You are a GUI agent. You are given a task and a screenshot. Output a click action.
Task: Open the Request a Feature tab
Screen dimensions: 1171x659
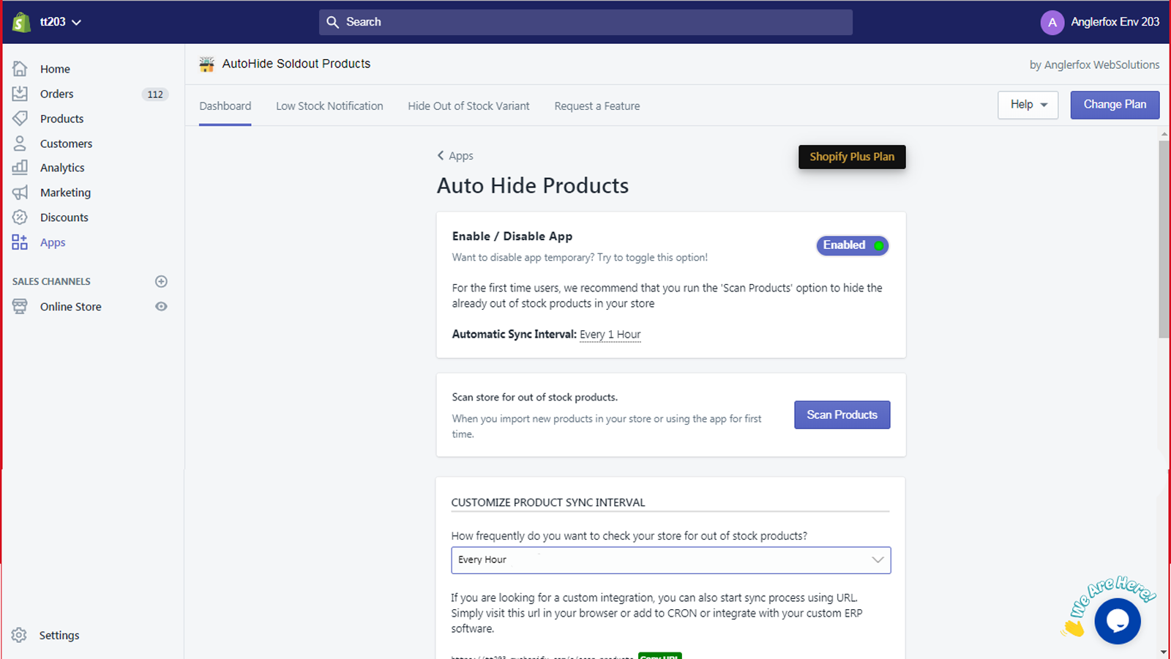[x=597, y=106]
